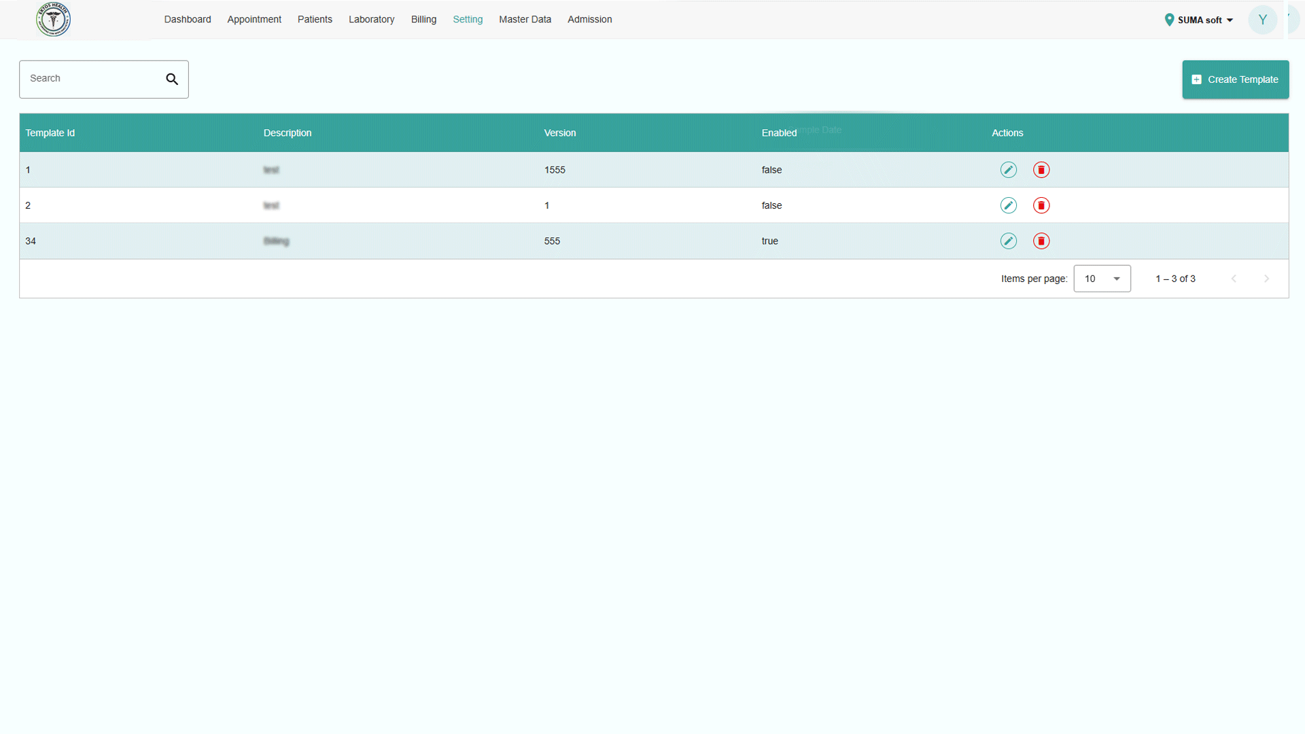Open user avatar Y menu

(x=1262, y=20)
